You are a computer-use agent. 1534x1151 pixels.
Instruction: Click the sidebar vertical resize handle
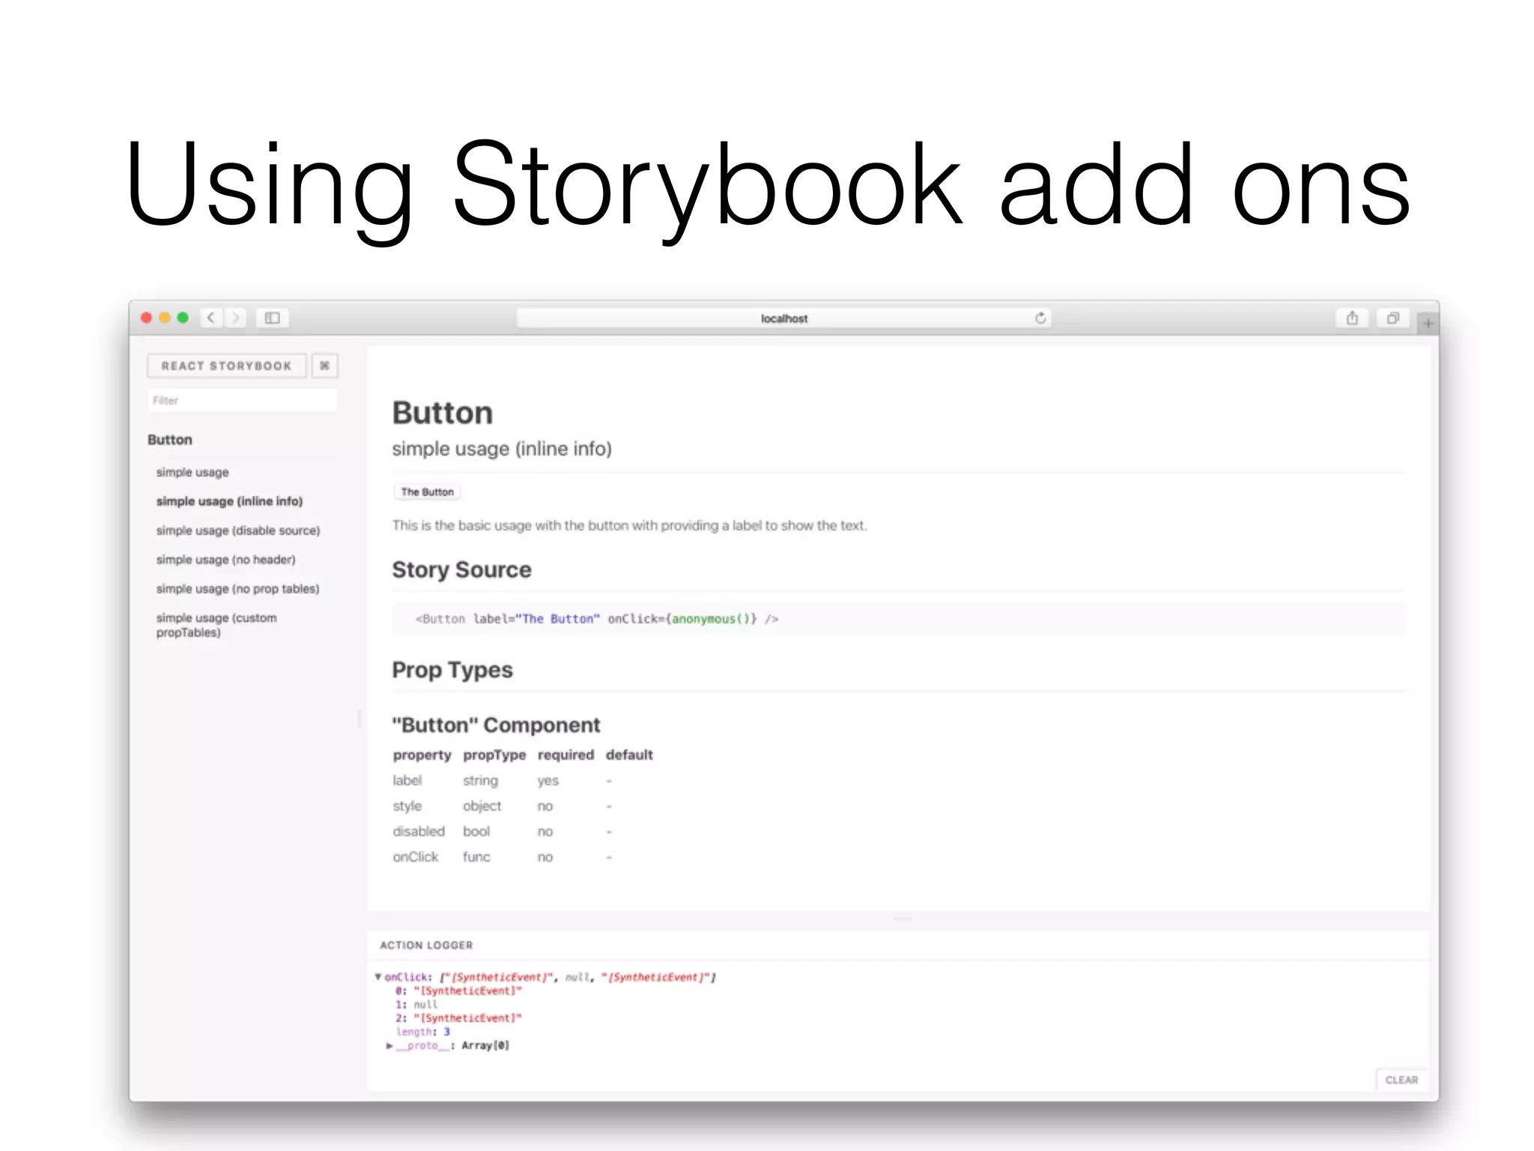360,719
